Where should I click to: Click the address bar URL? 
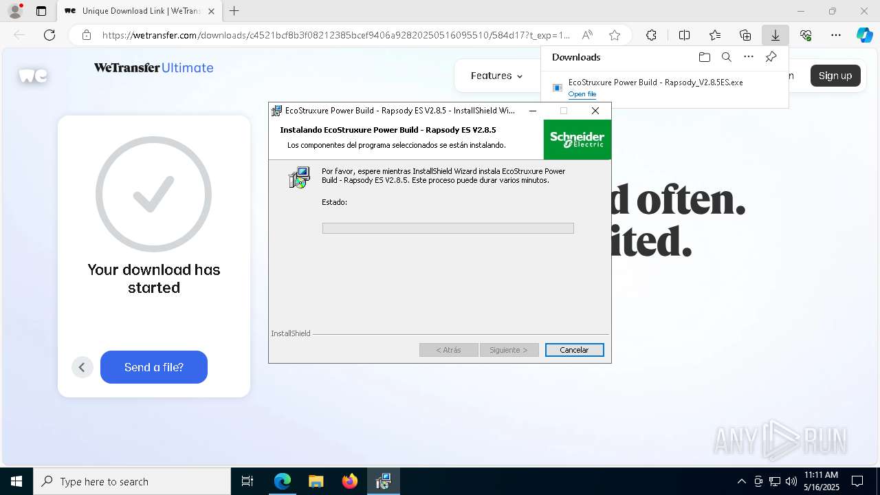point(335,35)
